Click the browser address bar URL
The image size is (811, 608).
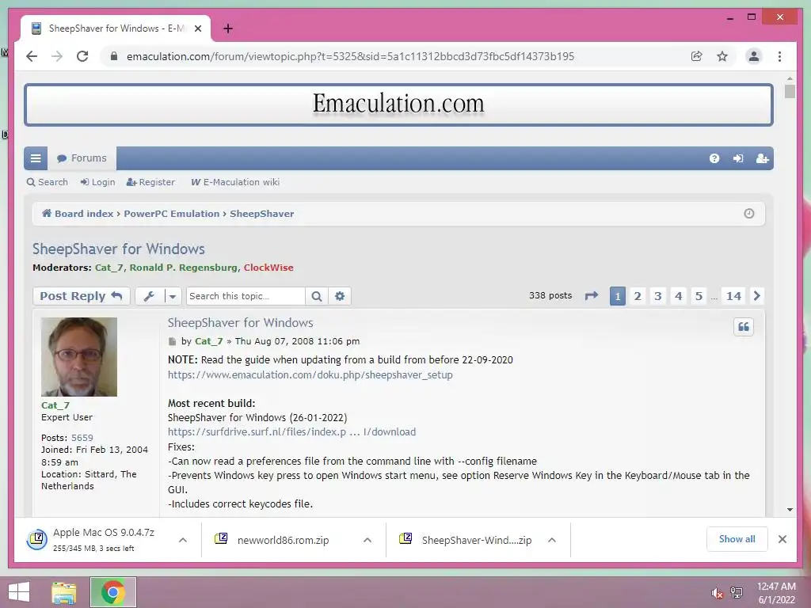(350, 56)
